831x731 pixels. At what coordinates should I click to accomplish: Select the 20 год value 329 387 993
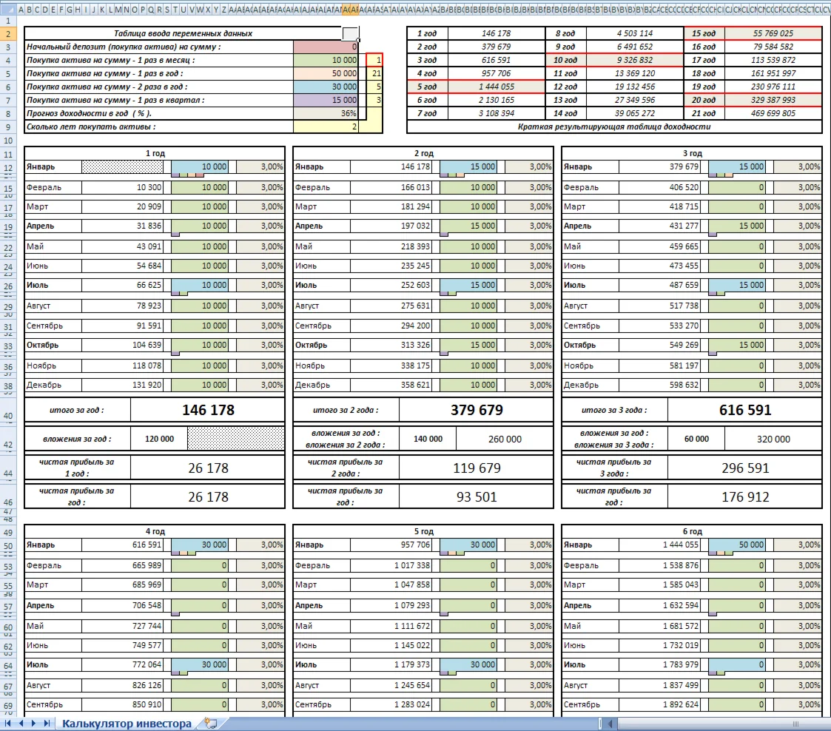(x=773, y=100)
